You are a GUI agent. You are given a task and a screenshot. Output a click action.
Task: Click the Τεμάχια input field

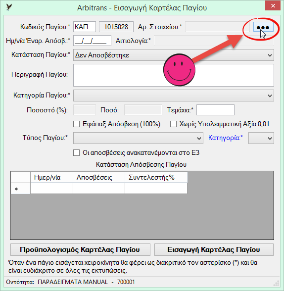(215, 110)
